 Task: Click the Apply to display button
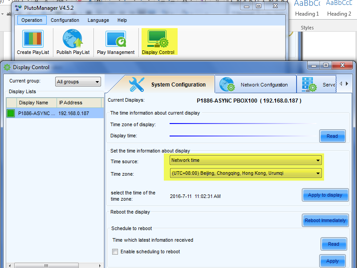pyautogui.click(x=325, y=195)
